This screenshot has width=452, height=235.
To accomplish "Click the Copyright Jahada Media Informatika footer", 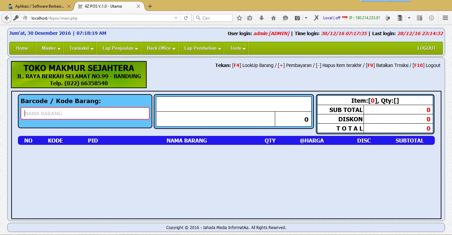I will click(226, 228).
